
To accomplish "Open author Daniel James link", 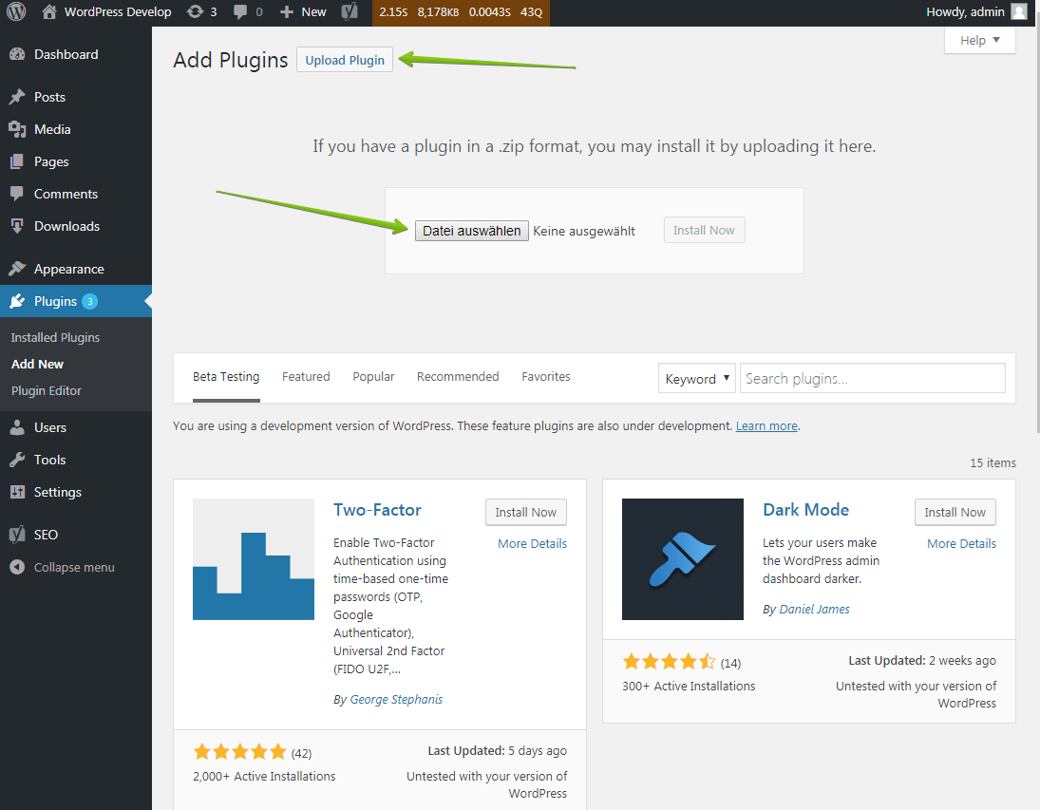I will tap(815, 609).
